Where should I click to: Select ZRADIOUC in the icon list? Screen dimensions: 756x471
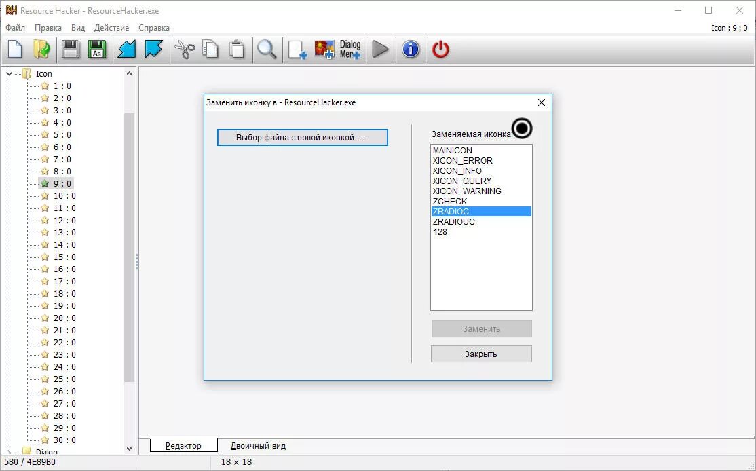point(481,222)
